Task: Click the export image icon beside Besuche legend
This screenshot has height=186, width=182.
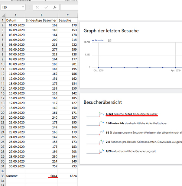Action: click(110, 40)
